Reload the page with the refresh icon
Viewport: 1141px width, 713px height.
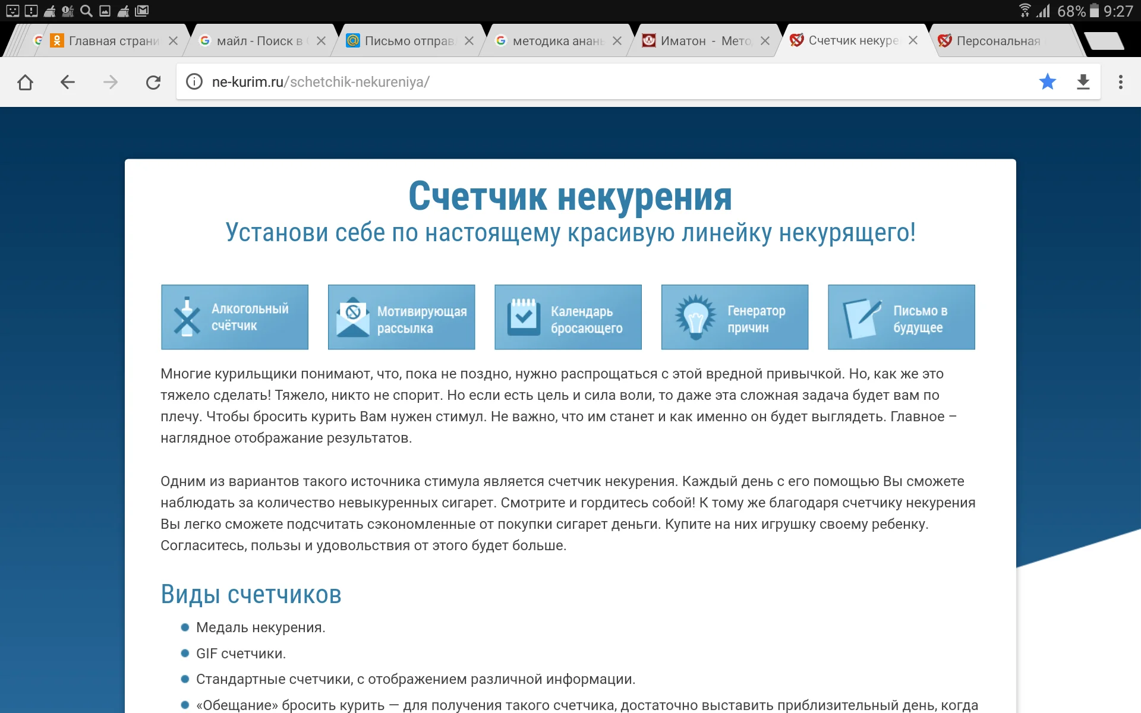153,81
